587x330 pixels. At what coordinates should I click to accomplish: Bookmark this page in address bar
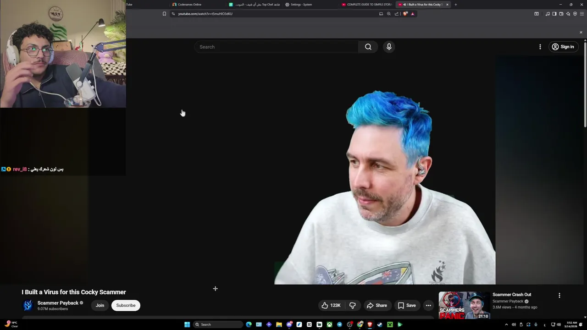pos(164,14)
